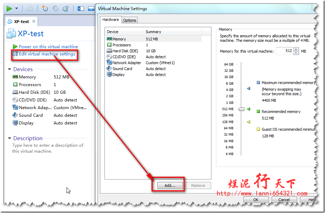Click the Add... button
325x213 pixels.
point(170,185)
